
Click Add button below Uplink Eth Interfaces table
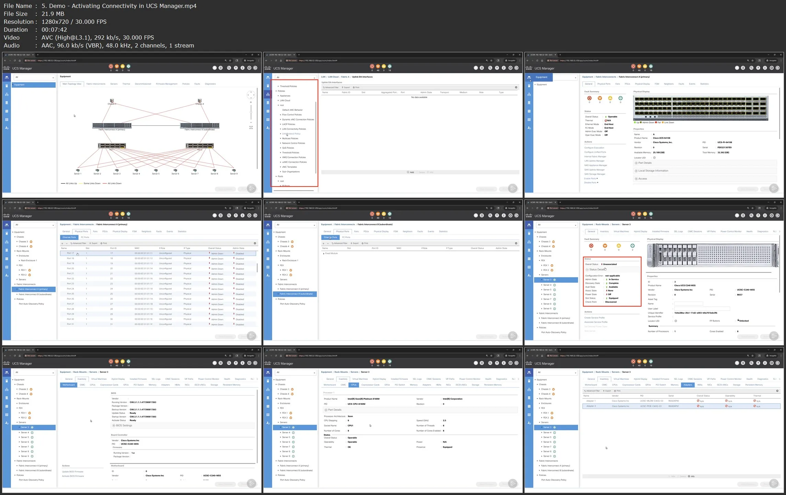(410, 172)
